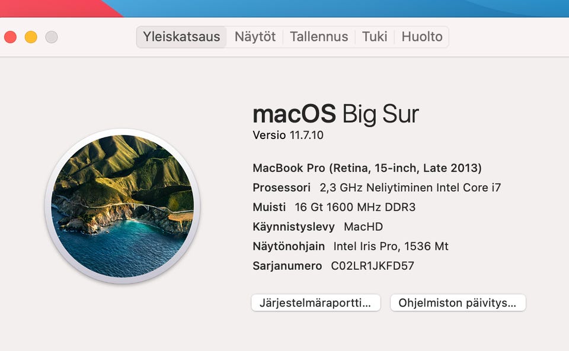The width and height of the screenshot is (569, 351).
Task: Click the 16 Gt 1600 MHz DDR3 value
Action: click(x=355, y=207)
